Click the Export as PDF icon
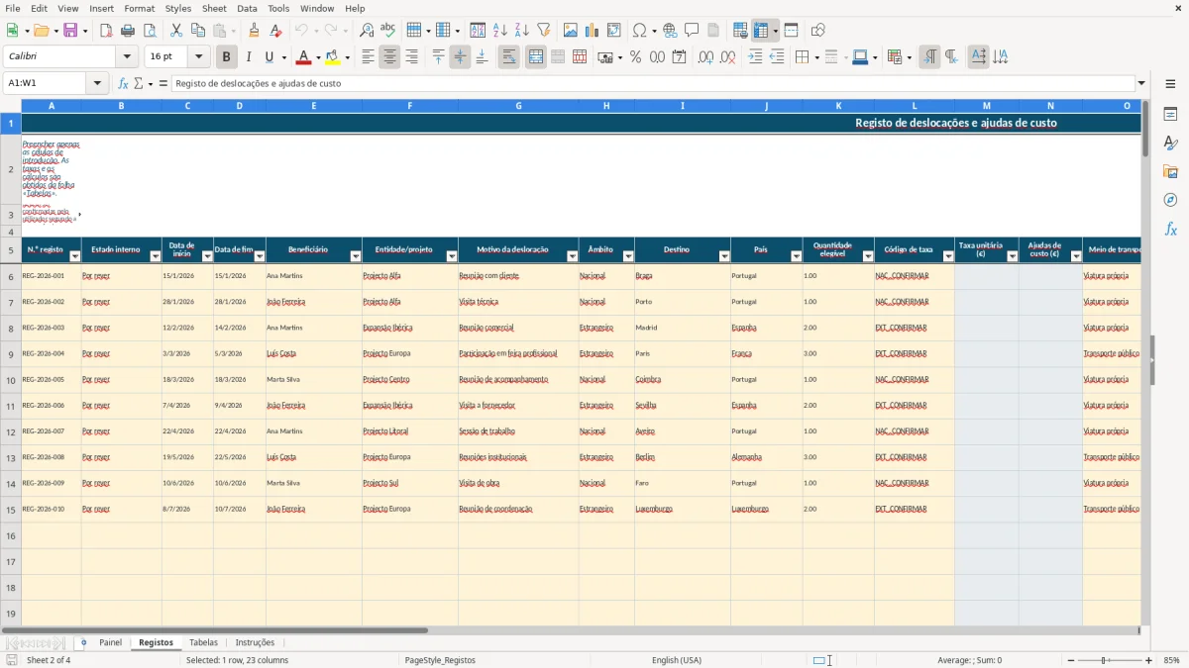Viewport: 1189px width, 668px height. click(x=106, y=31)
